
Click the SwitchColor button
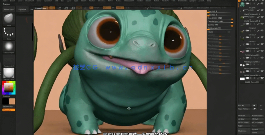tap(8, 106)
